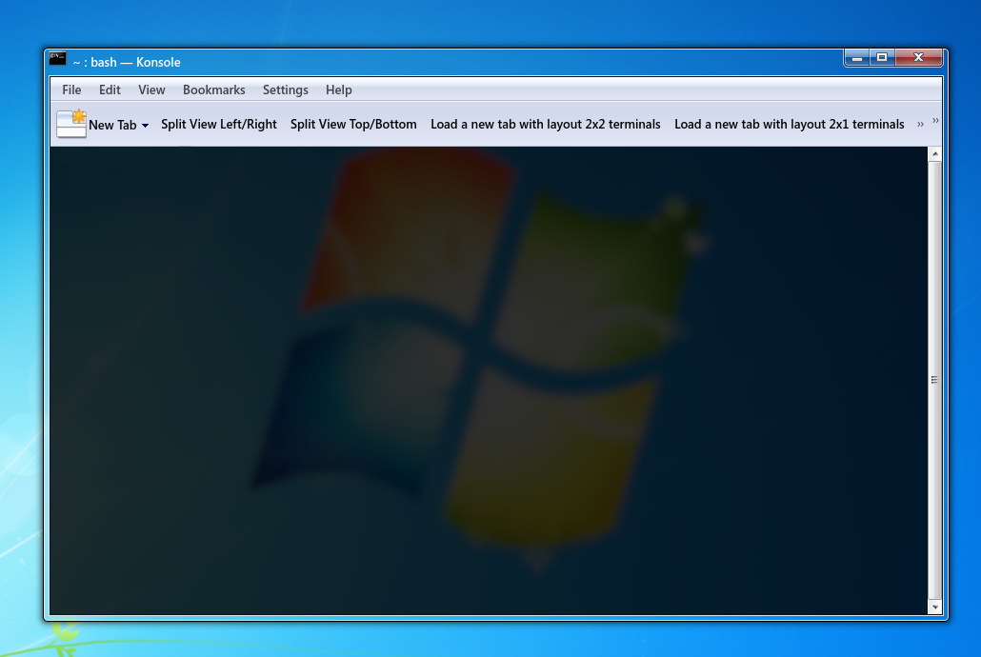
Task: Expand the second toolbar overflow chevron
Action: point(935,120)
